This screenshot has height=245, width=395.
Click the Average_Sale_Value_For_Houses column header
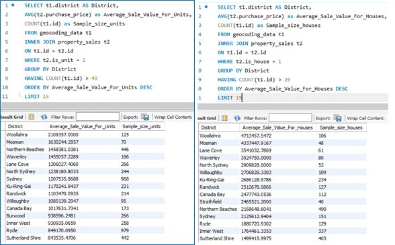pos(277,128)
